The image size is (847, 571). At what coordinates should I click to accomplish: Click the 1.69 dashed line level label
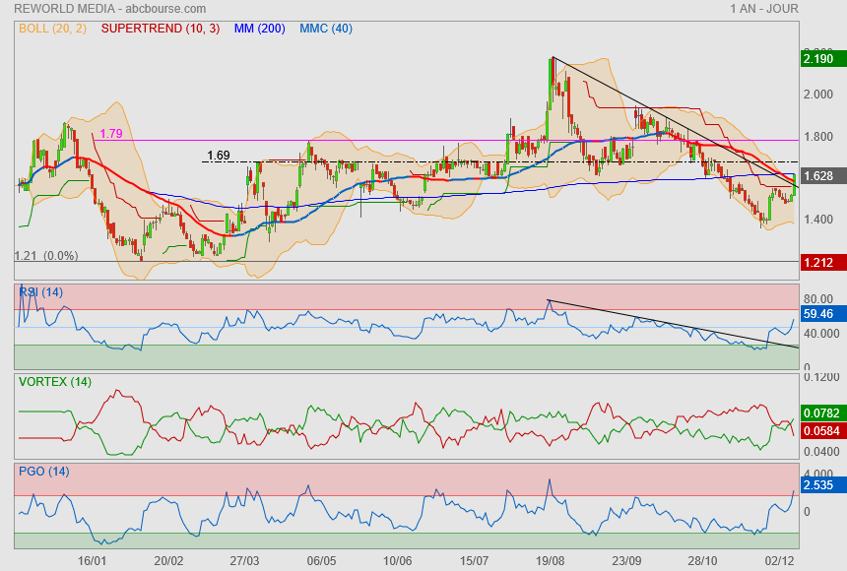218,156
